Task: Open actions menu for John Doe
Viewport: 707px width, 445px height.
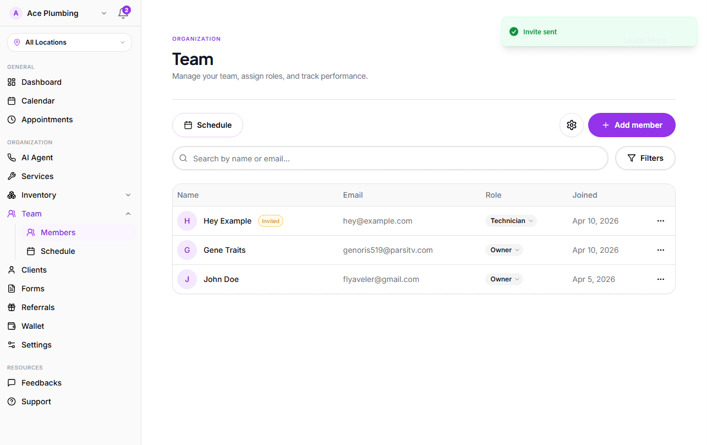Action: pos(660,279)
